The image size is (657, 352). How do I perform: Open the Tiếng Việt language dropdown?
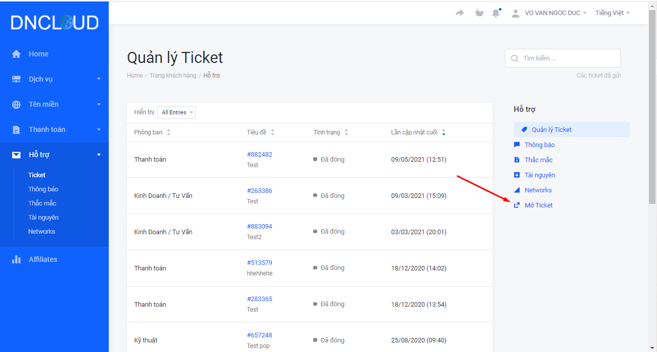coord(612,13)
